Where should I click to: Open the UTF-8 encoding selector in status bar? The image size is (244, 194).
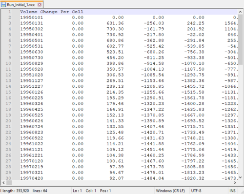[x=196, y=191]
